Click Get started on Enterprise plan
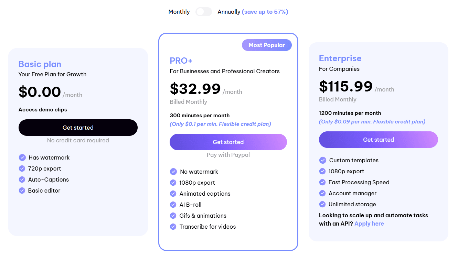 pos(379,140)
